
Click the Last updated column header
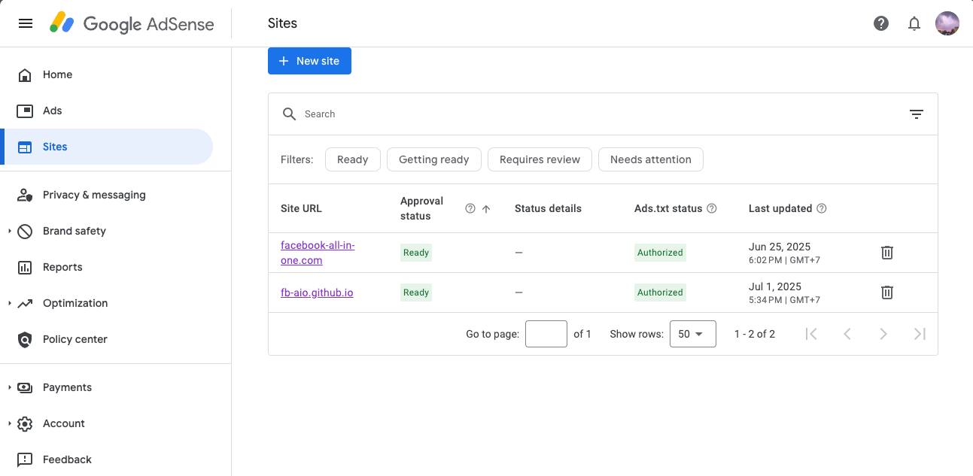(780, 208)
